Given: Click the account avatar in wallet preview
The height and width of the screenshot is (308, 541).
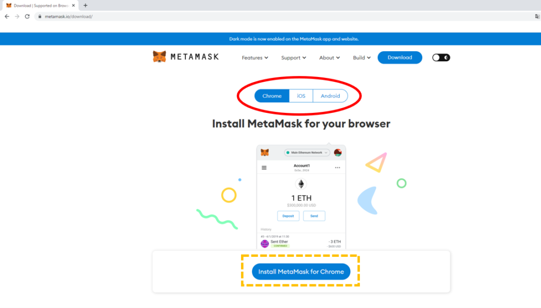Looking at the screenshot, I should 338,152.
